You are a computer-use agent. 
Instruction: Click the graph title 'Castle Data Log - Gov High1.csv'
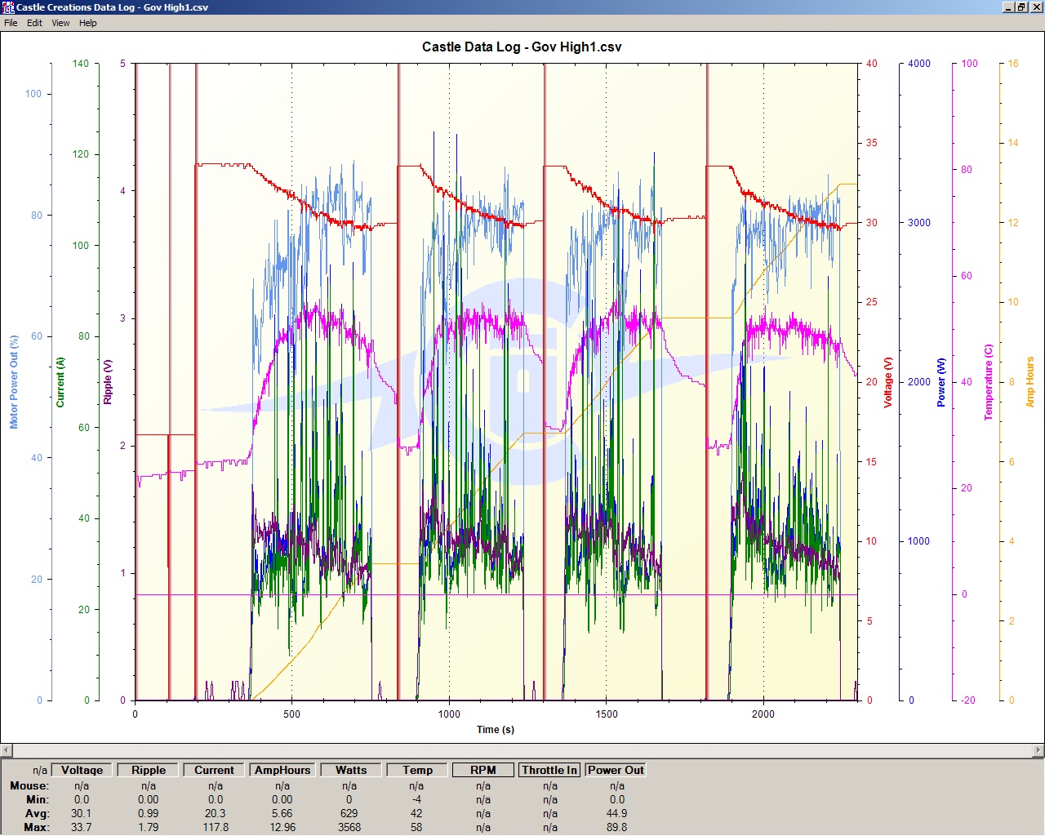coord(522,47)
